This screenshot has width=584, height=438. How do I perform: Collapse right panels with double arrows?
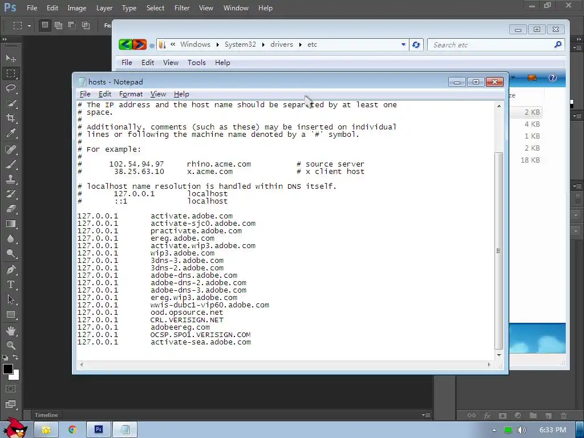(579, 39)
